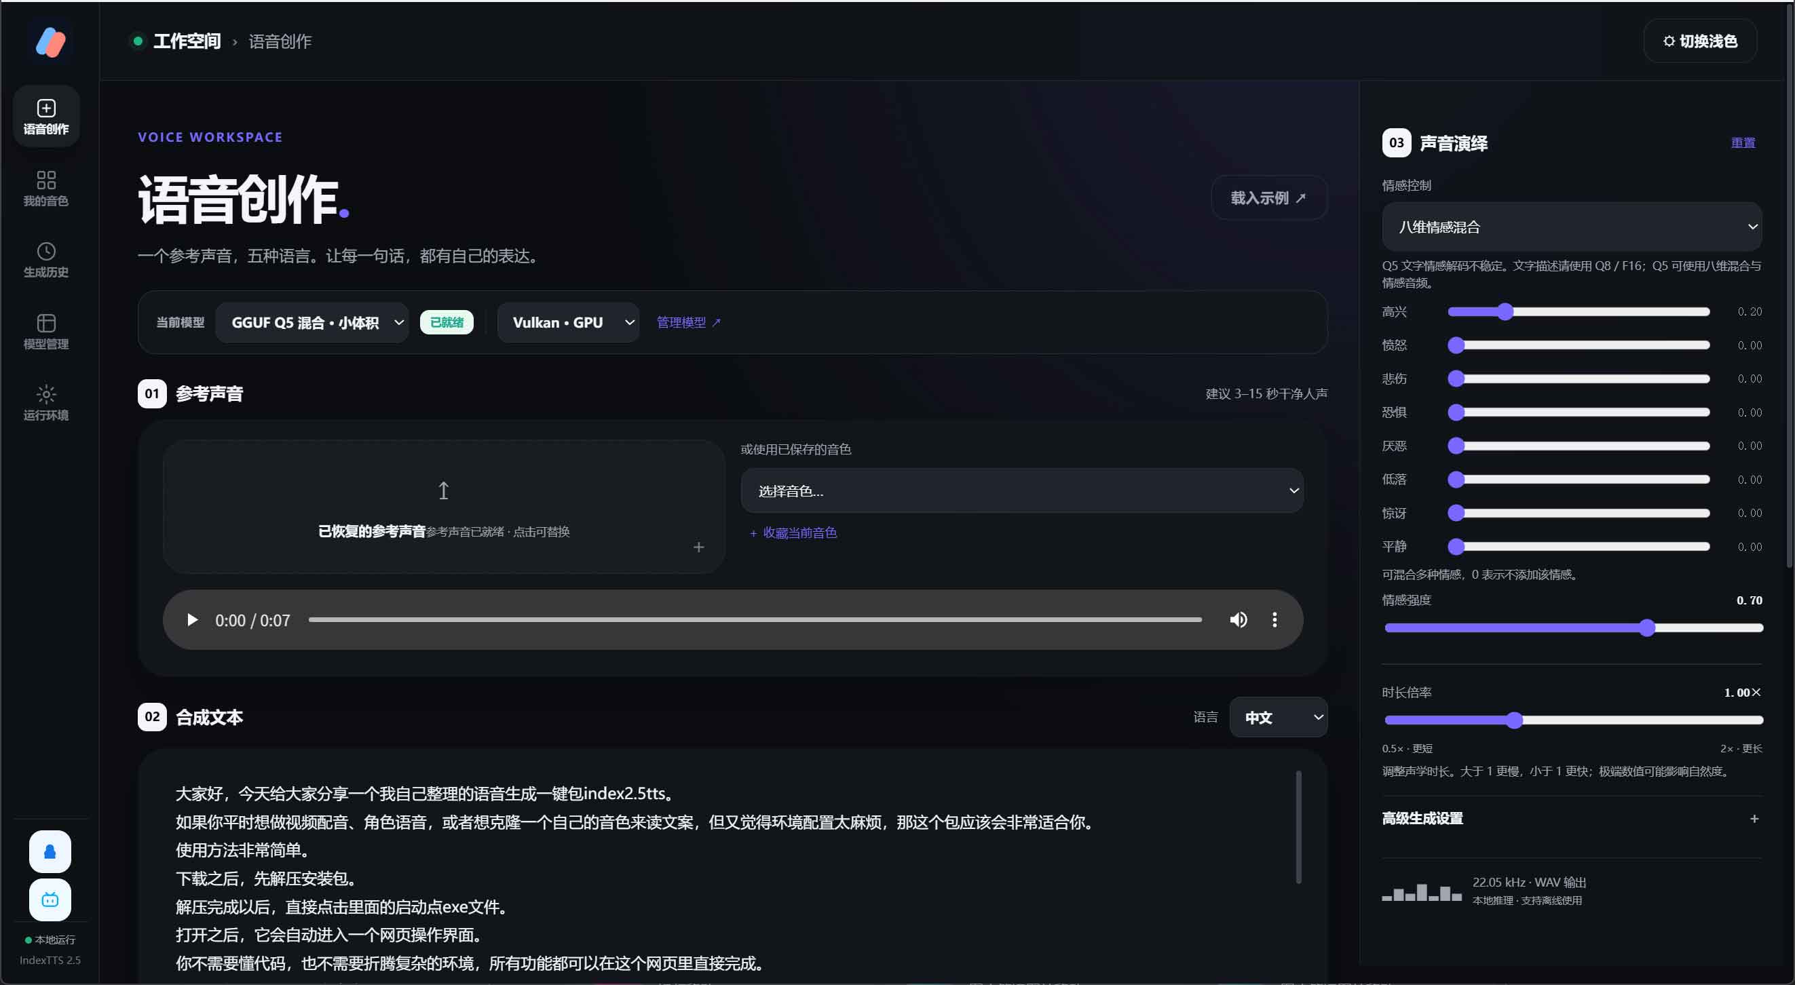Open the 模型管理 sidebar section
1795x985 pixels.
[46, 332]
